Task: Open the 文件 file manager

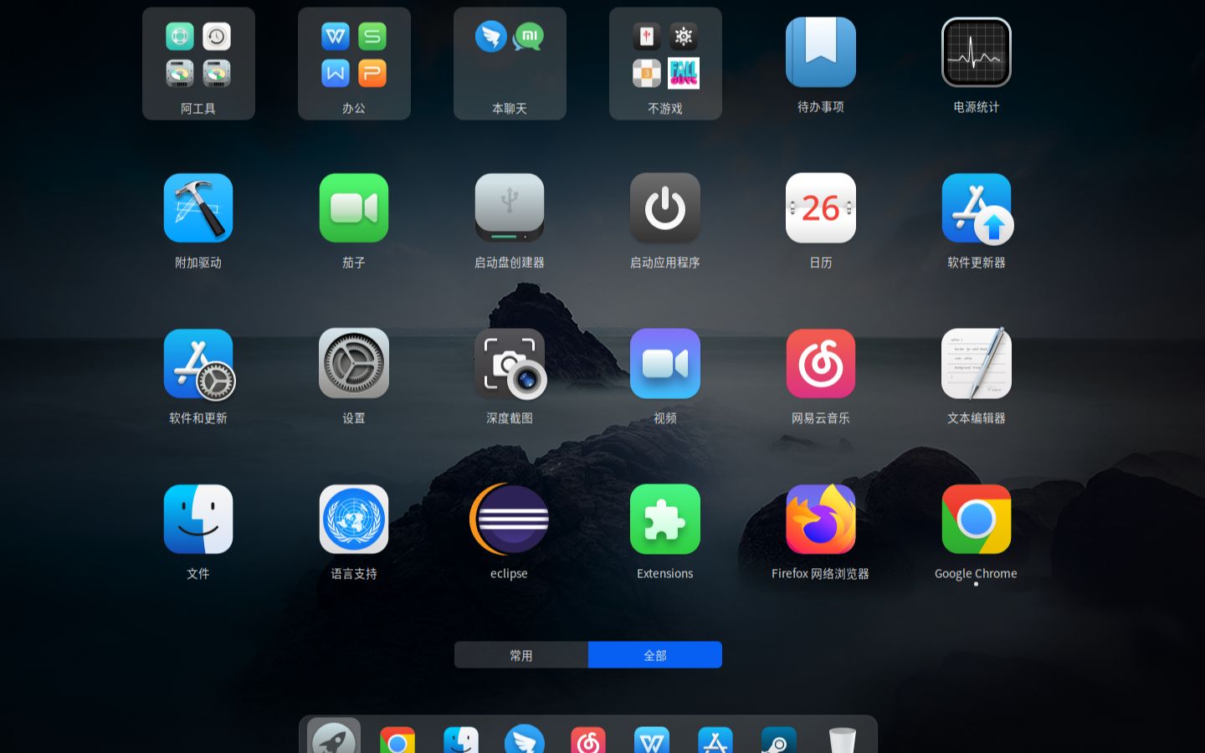Action: 198,520
